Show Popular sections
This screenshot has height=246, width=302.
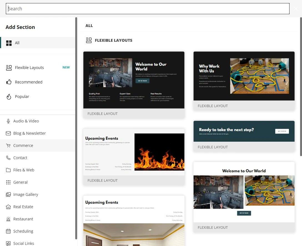point(22,97)
